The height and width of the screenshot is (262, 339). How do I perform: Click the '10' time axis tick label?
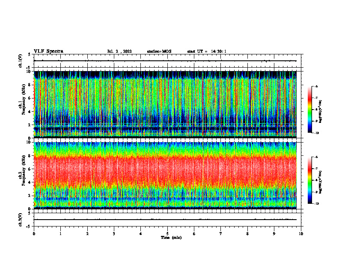(x=301, y=234)
